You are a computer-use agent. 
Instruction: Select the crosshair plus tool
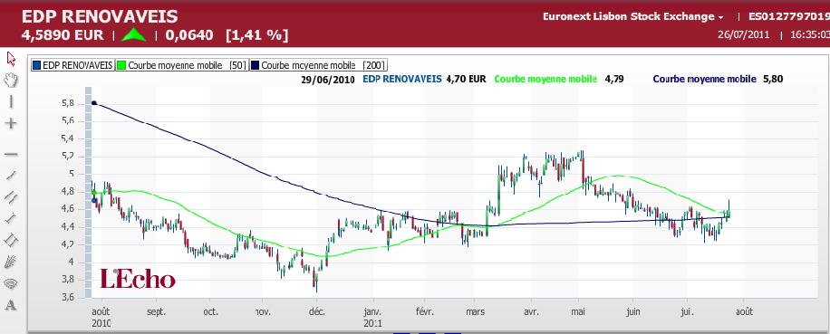(x=11, y=123)
